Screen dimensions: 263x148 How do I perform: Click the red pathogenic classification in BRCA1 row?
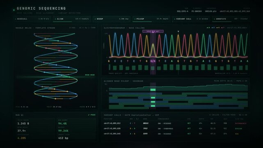pos(241,123)
